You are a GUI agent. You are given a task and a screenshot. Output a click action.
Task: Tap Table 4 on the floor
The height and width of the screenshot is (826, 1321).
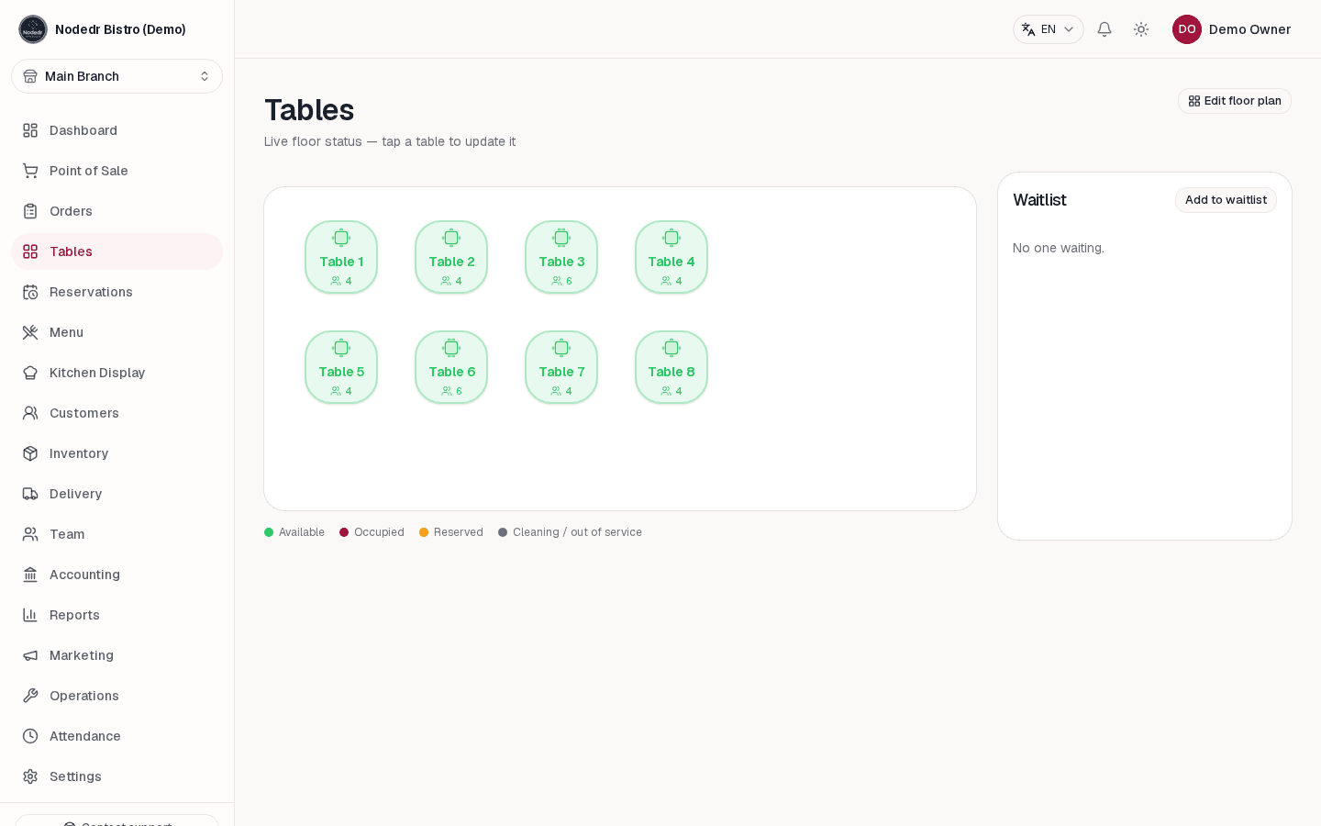(672, 257)
